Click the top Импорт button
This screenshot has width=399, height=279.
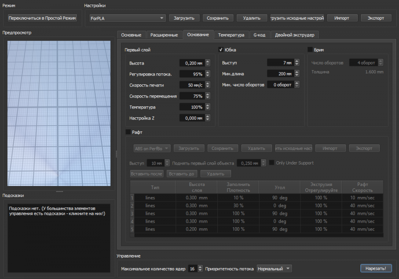(x=342, y=18)
